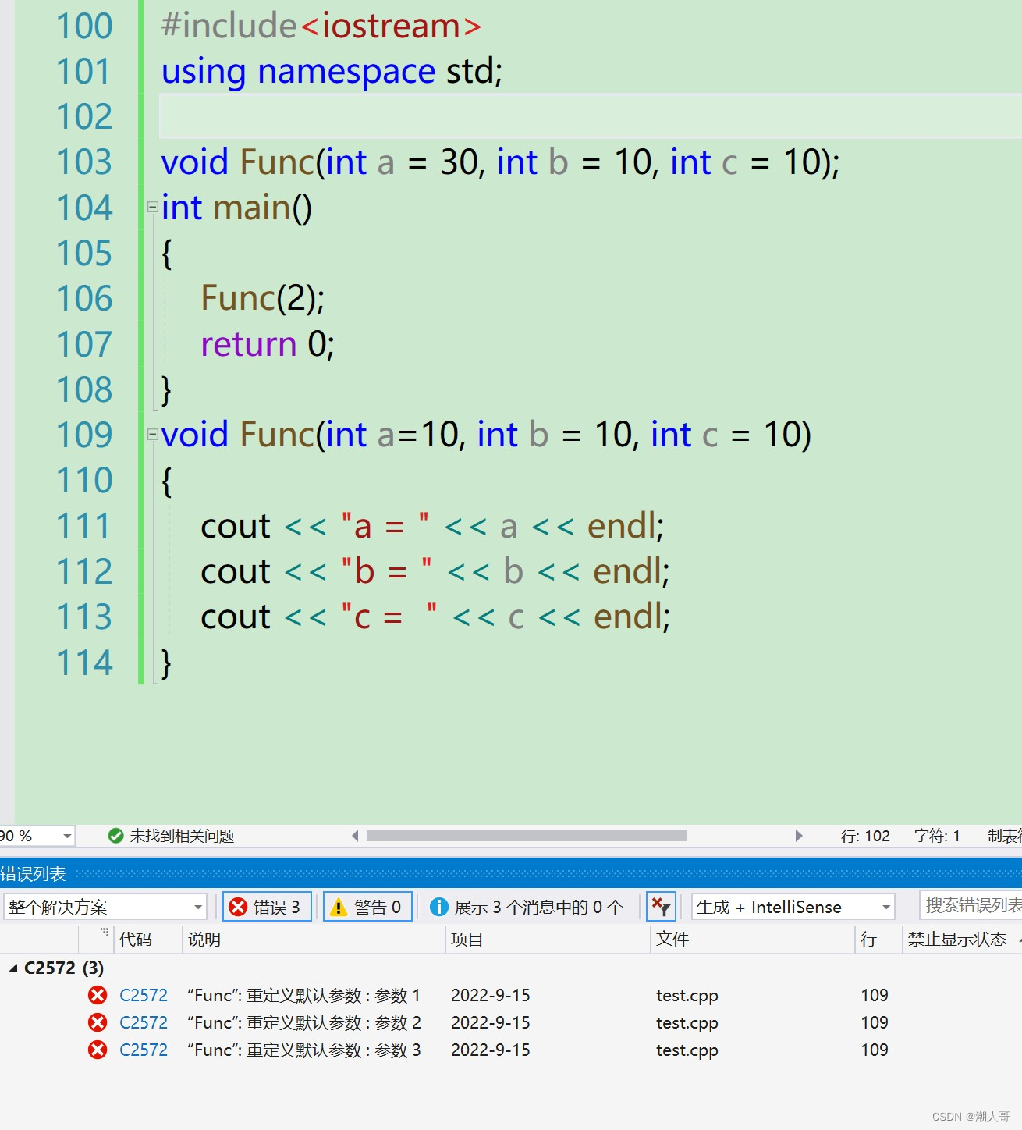
Task: Click the blue info icon on the messages button
Action: 439,906
